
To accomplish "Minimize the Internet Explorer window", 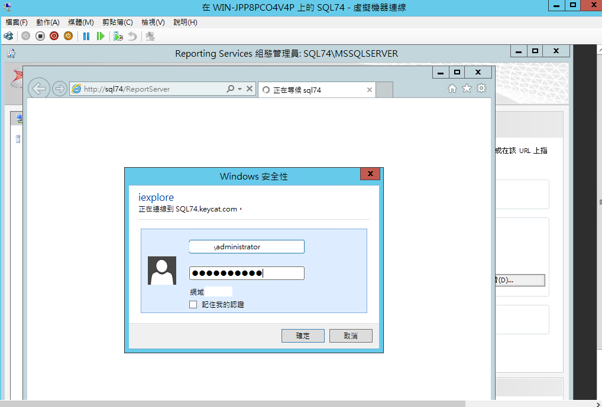I will [441, 72].
